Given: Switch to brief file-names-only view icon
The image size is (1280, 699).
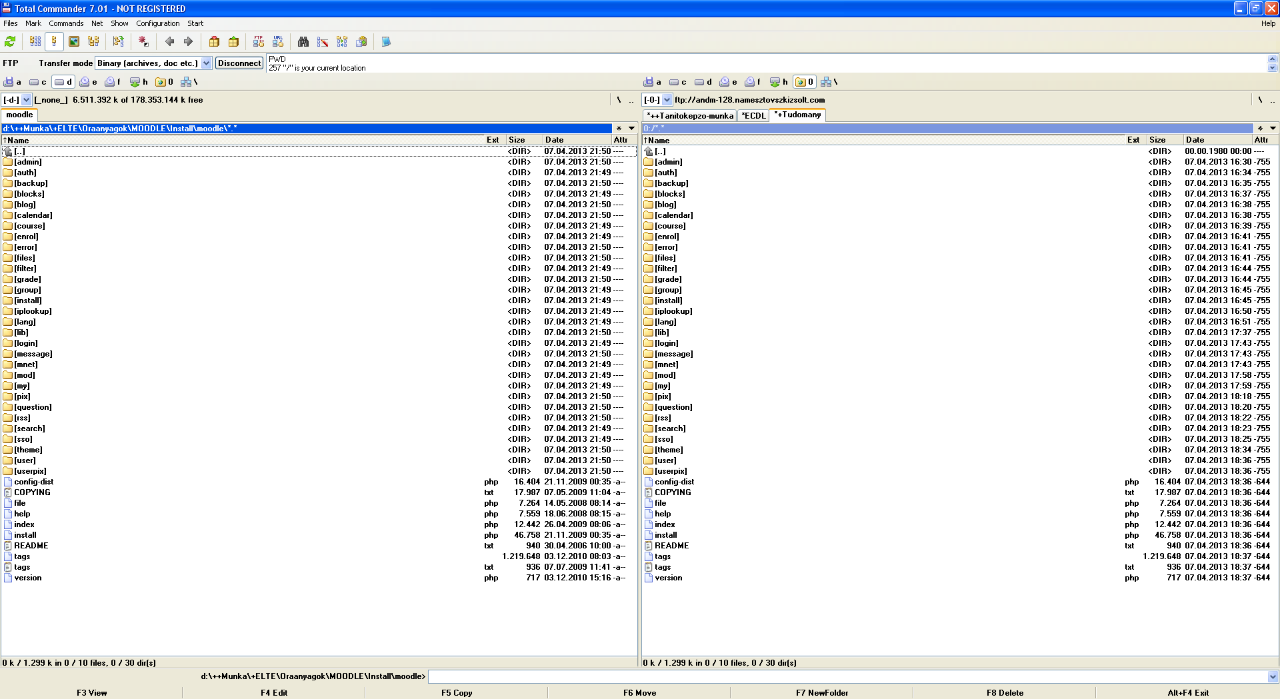Looking at the screenshot, I should click(x=35, y=41).
